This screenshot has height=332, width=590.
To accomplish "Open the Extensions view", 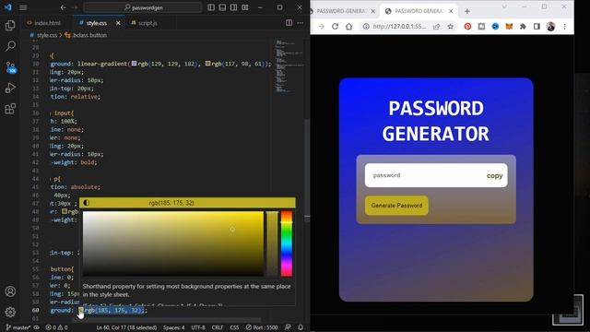I will point(10,109).
